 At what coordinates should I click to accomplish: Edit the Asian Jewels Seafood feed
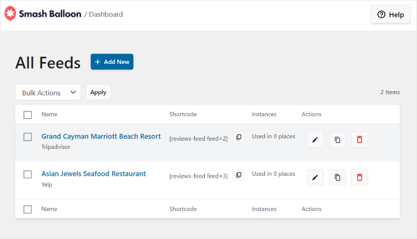(x=315, y=177)
